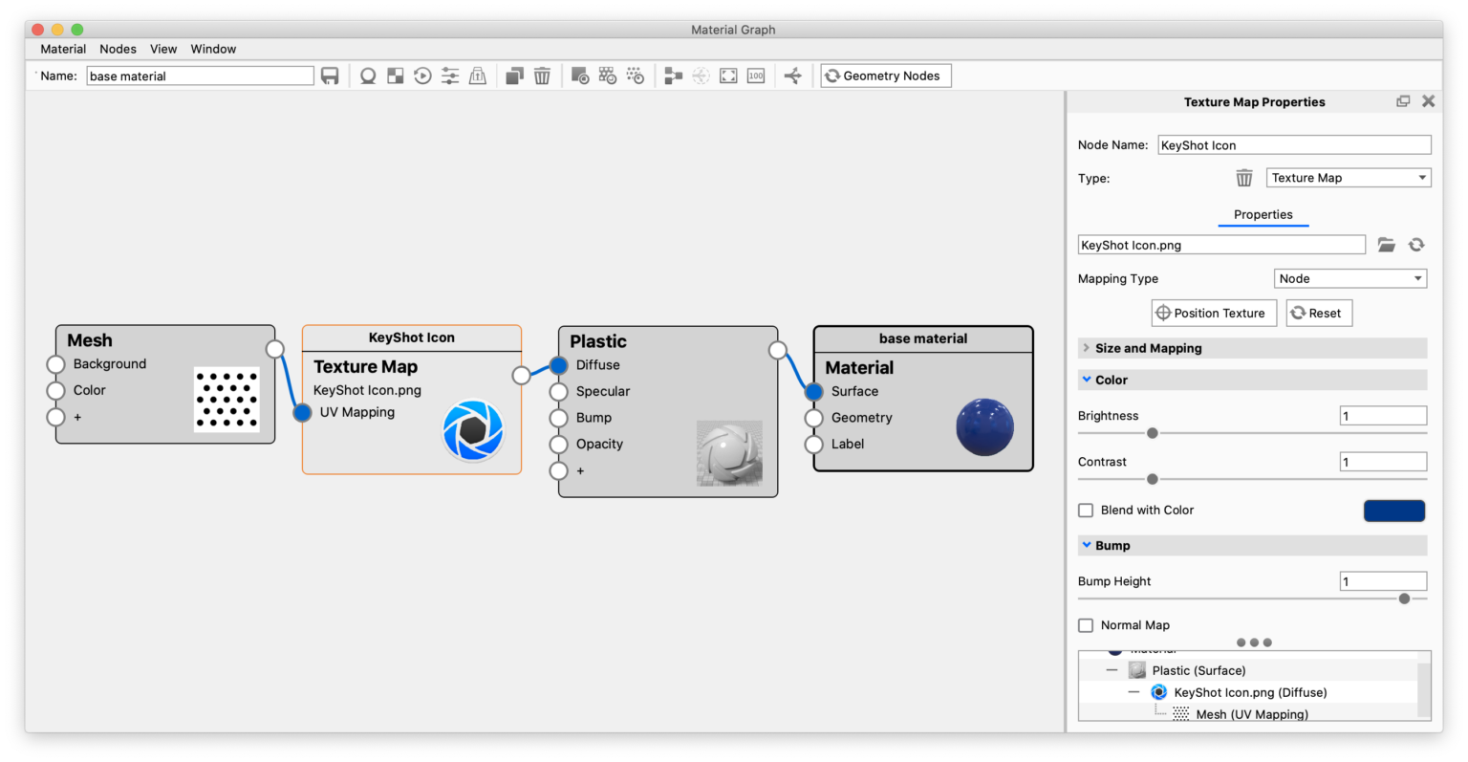The height and width of the screenshot is (762, 1468).
Task: Open the Nodes menu
Action: [x=118, y=49]
